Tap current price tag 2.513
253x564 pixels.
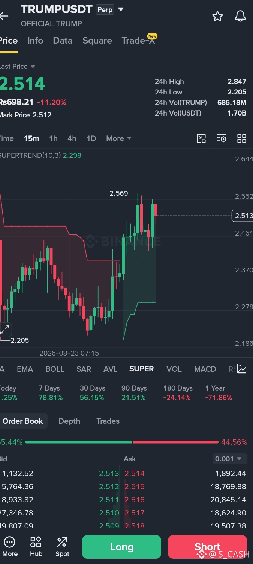[242, 216]
